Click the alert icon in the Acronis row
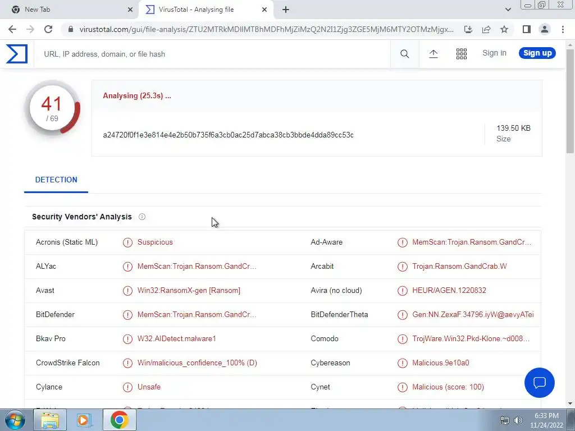The height and width of the screenshot is (431, 575). tap(127, 242)
